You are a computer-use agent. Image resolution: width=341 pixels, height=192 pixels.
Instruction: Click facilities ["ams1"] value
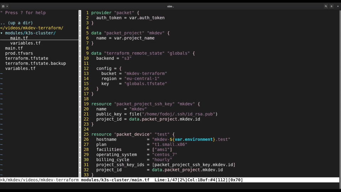pyautogui.click(x=162, y=150)
